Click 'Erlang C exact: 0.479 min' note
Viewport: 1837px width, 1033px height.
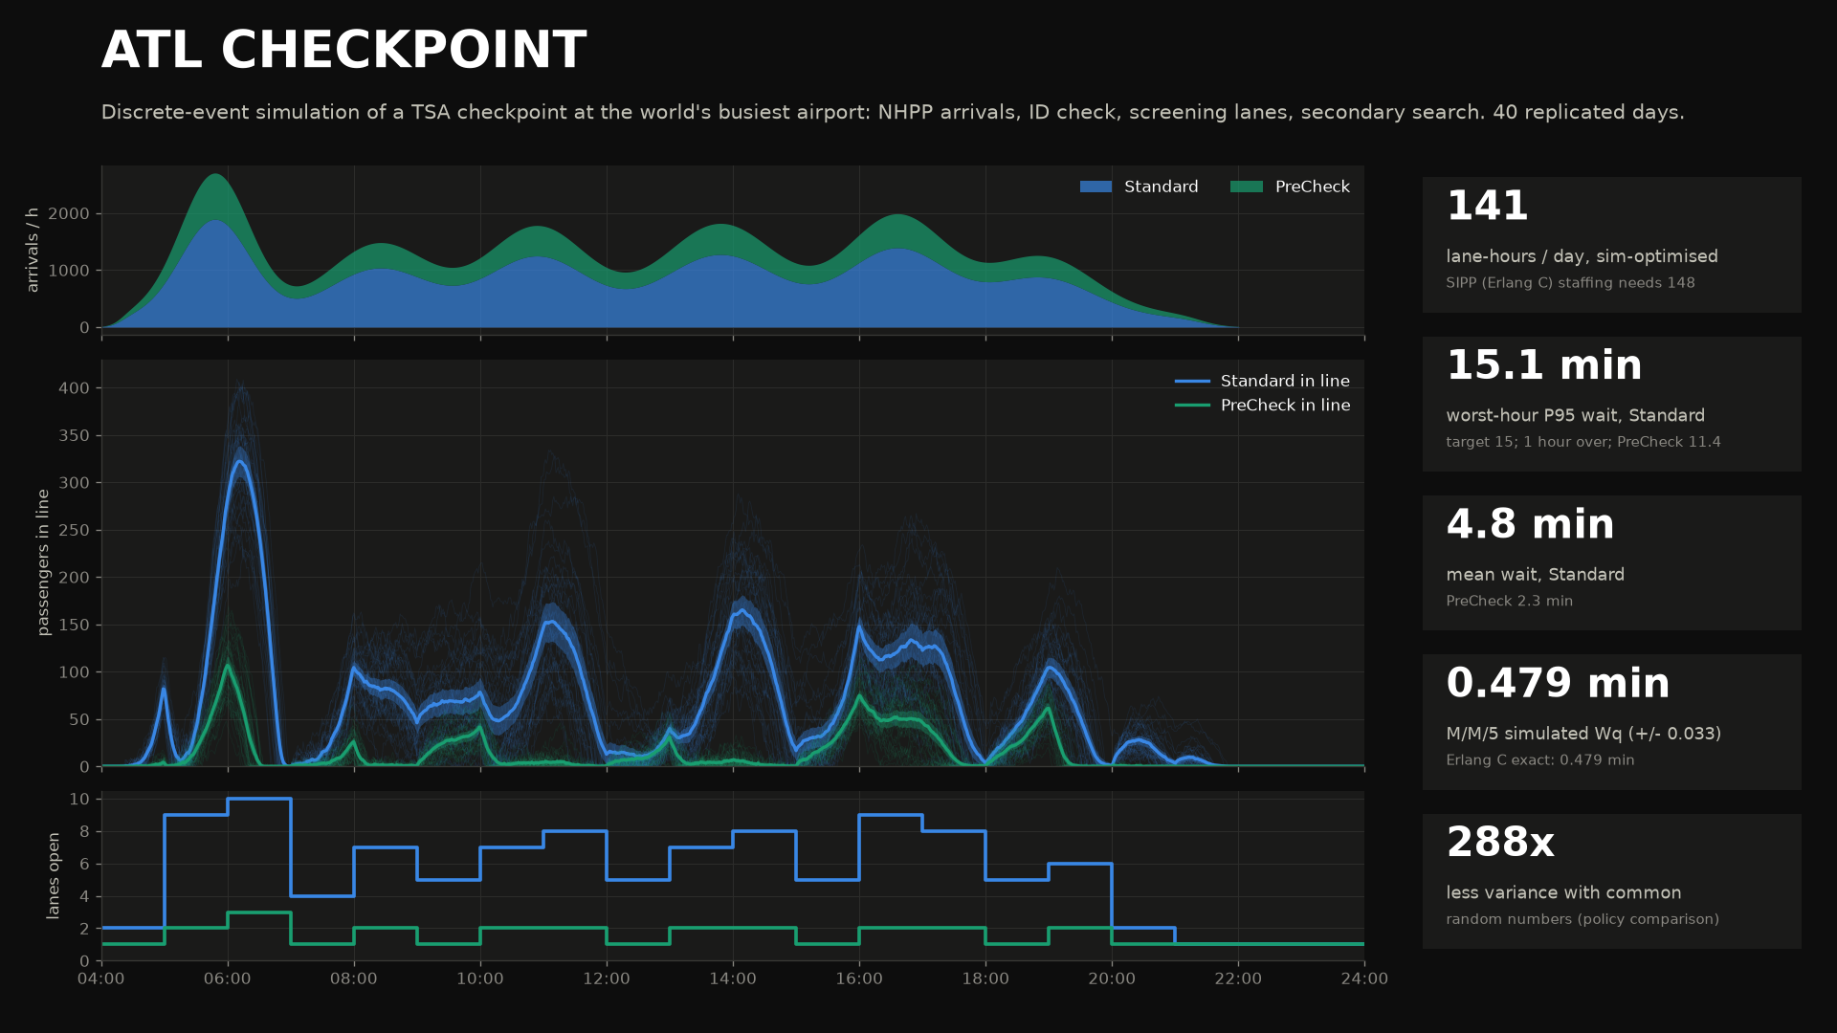pos(1539,760)
